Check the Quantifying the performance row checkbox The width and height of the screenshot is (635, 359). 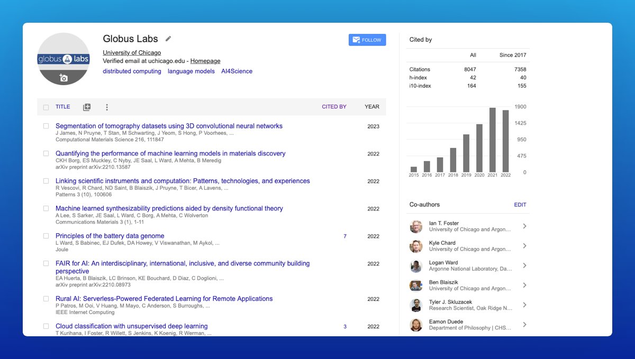pyautogui.click(x=46, y=153)
